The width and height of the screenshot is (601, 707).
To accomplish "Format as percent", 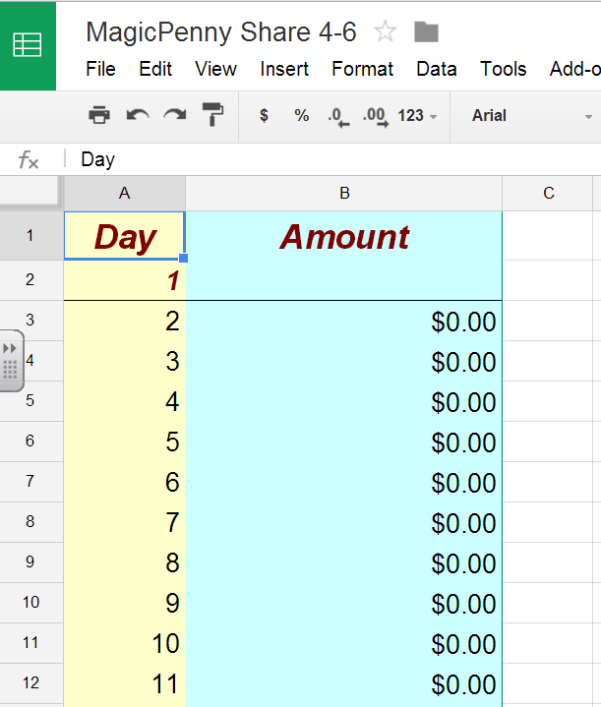I will point(301,115).
